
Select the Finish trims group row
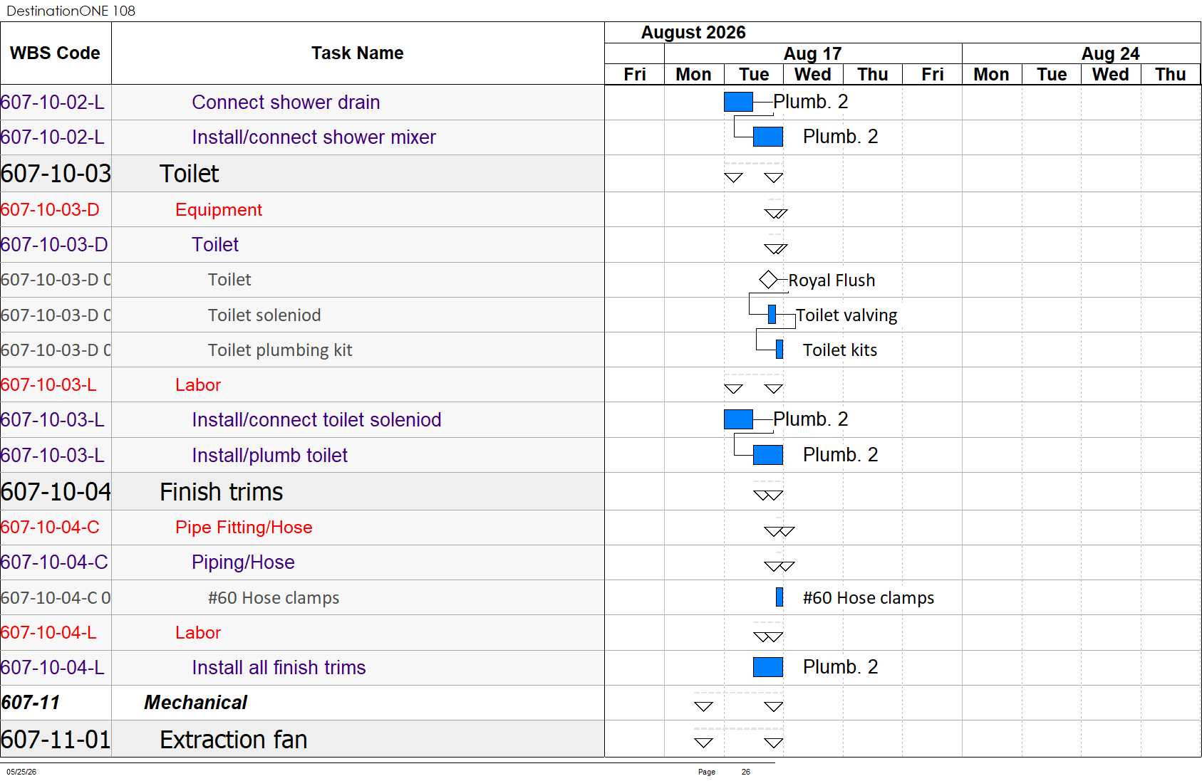302,492
